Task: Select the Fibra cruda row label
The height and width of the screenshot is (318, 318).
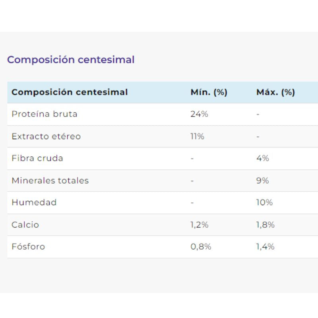Action: pyautogui.click(x=37, y=158)
